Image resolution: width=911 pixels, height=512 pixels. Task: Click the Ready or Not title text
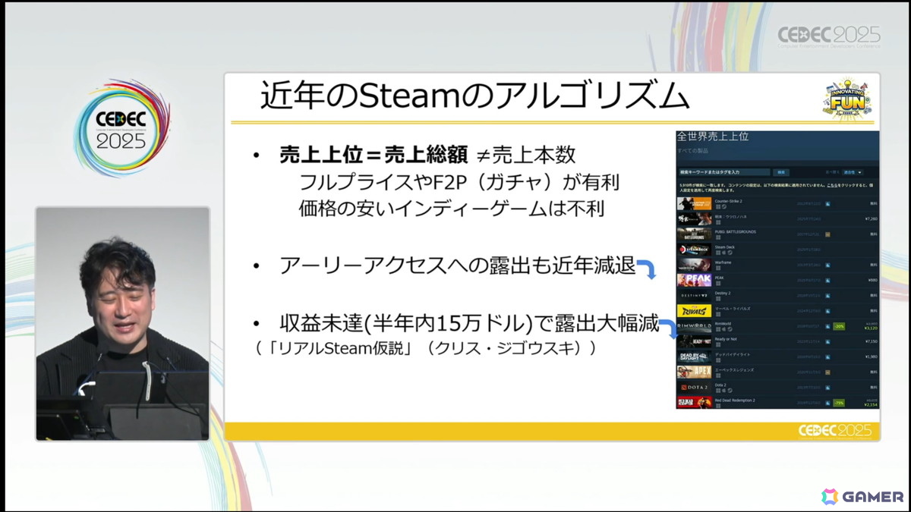pos(726,339)
